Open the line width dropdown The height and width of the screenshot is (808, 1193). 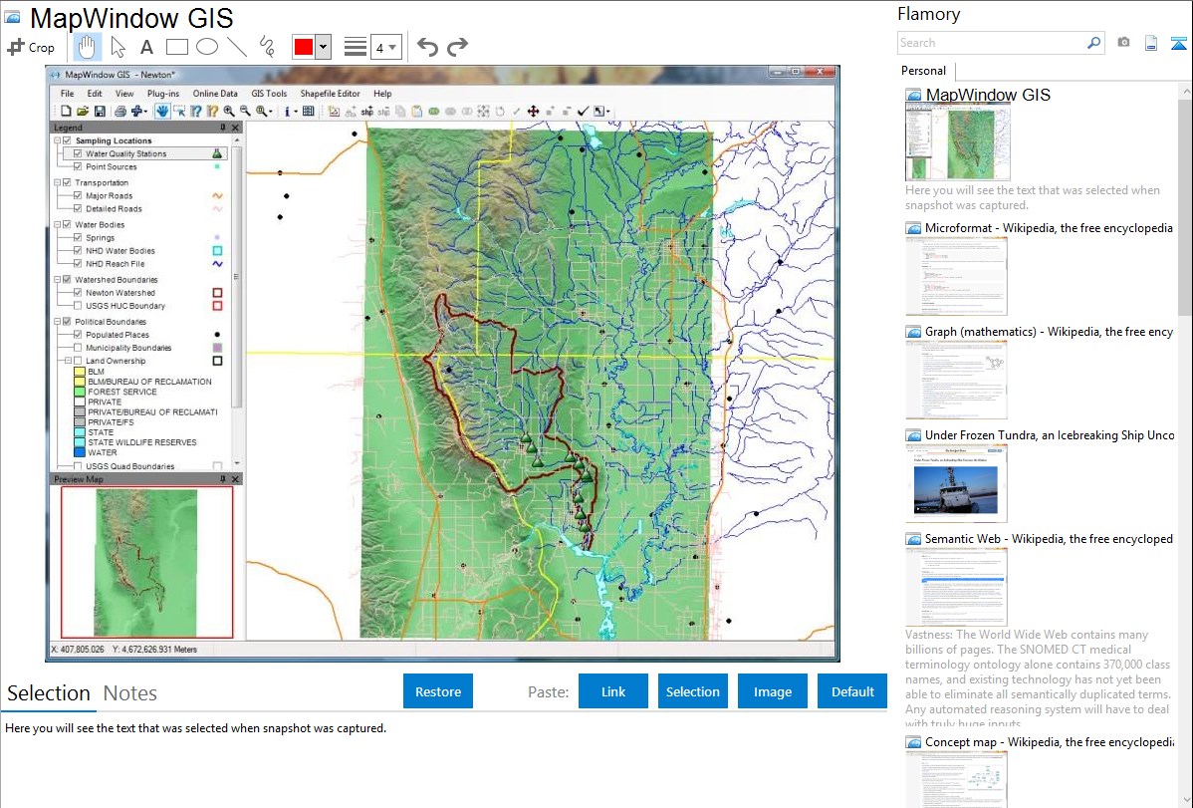[x=385, y=47]
